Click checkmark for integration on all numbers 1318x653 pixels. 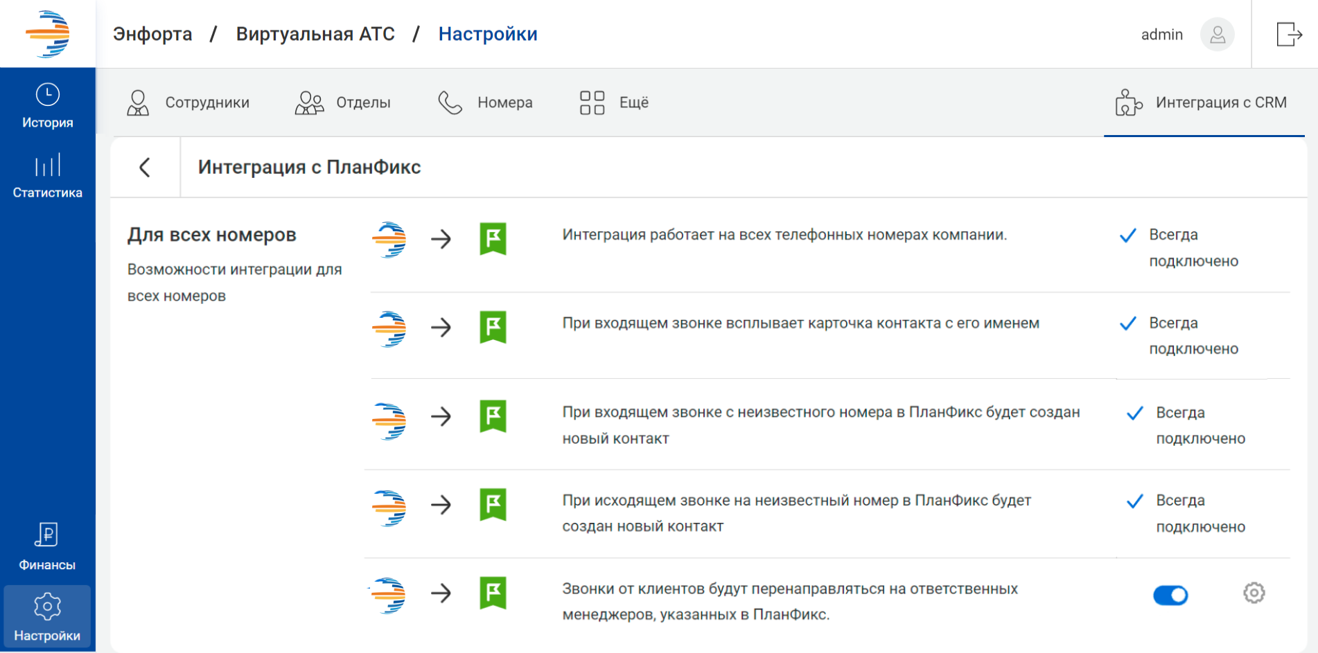click(1127, 235)
